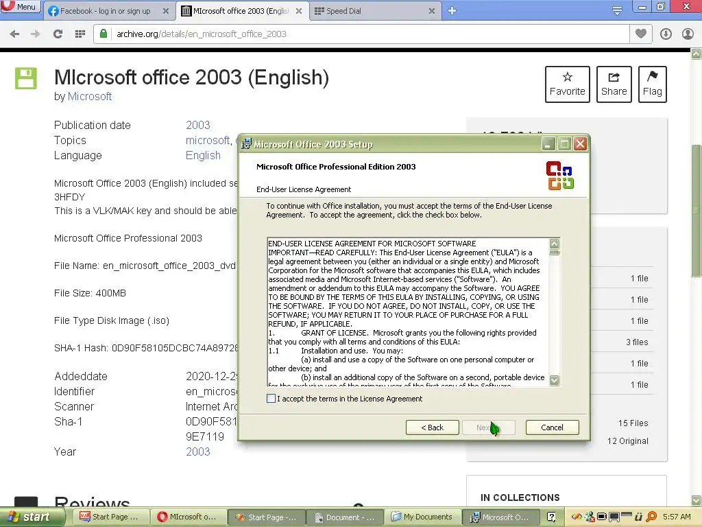The width and height of the screenshot is (702, 527).
Task: Focus the archive.org address bar
Action: point(361,34)
